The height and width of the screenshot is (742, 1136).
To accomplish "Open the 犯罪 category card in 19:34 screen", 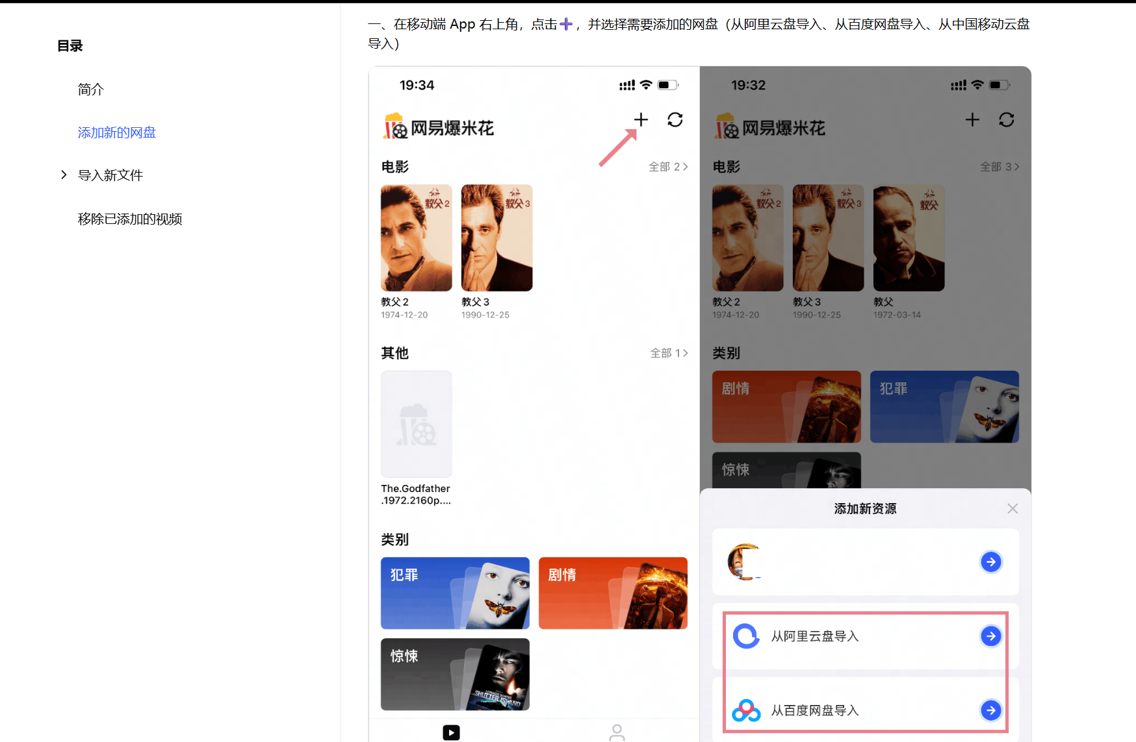I will tap(455, 593).
